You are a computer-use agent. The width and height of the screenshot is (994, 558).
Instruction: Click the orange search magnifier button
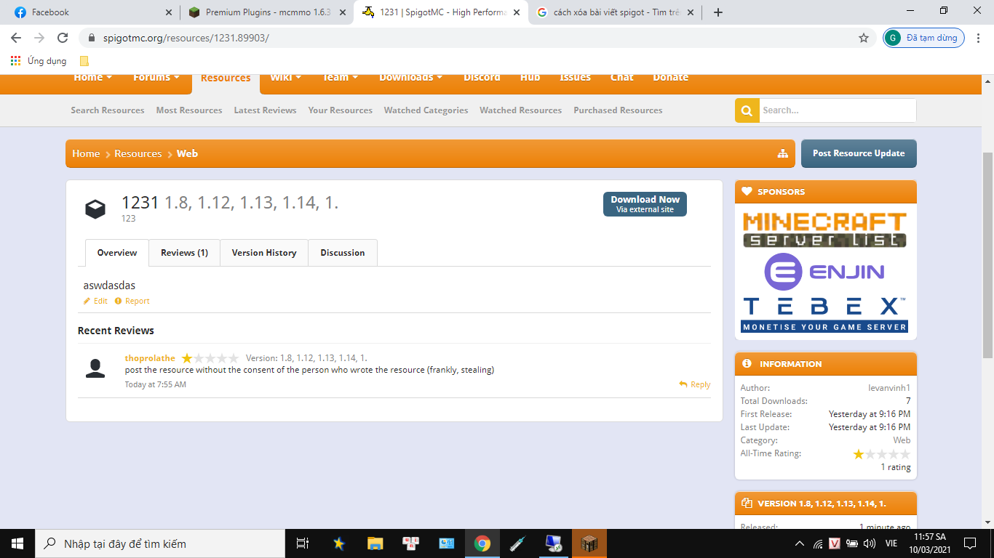tap(747, 110)
